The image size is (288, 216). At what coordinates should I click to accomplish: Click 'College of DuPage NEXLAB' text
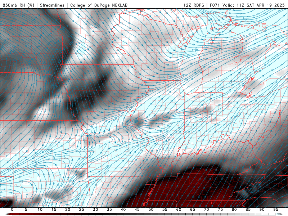coord(99,5)
